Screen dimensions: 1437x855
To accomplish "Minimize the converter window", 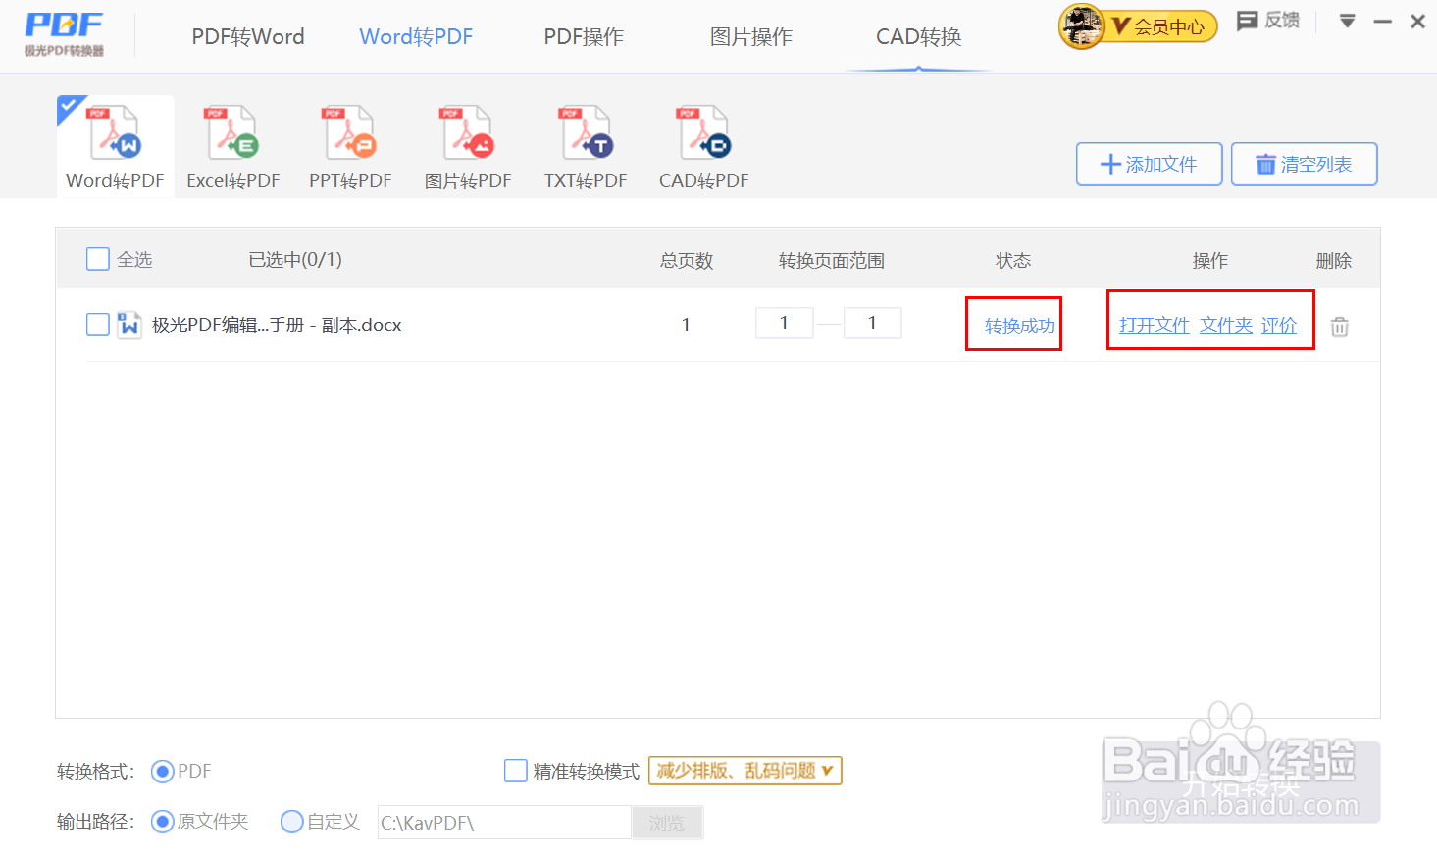I will (1383, 21).
